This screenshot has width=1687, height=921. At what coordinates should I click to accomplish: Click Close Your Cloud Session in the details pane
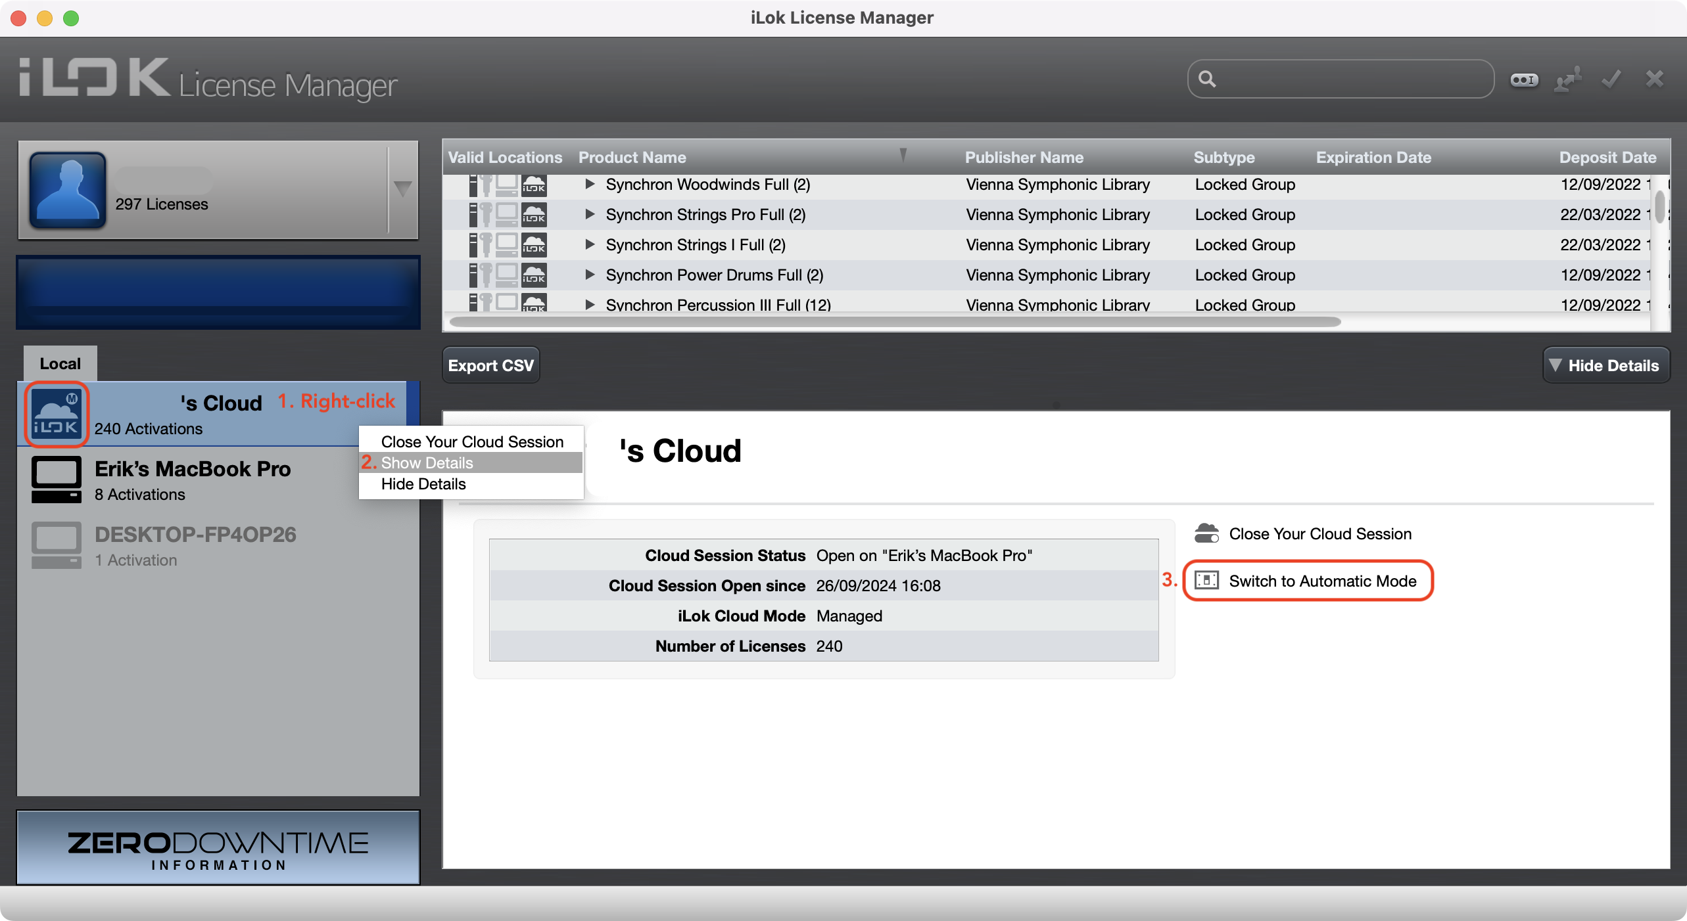1320,533
